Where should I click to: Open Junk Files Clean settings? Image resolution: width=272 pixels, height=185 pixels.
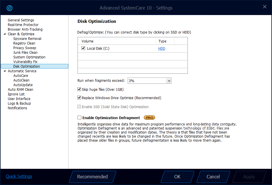coord(25,53)
